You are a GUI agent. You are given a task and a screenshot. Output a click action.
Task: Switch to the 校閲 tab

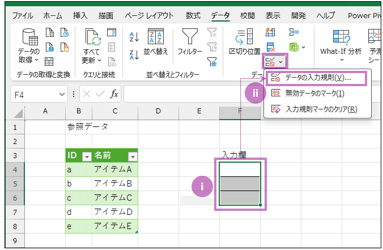[x=247, y=16]
